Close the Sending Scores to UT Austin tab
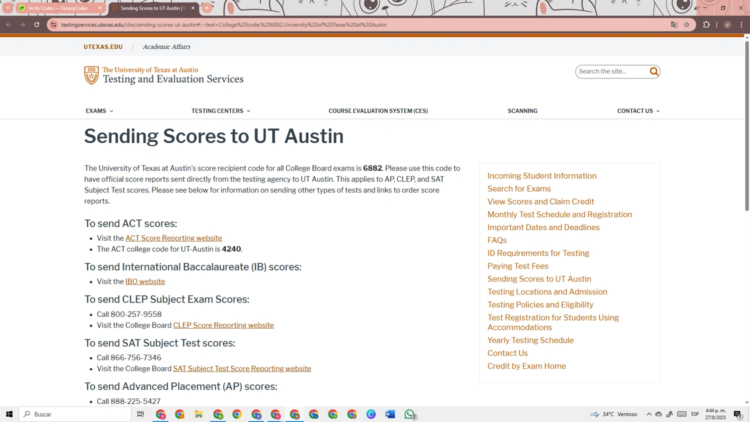Screen dimensions: 750x422 tap(193, 8)
